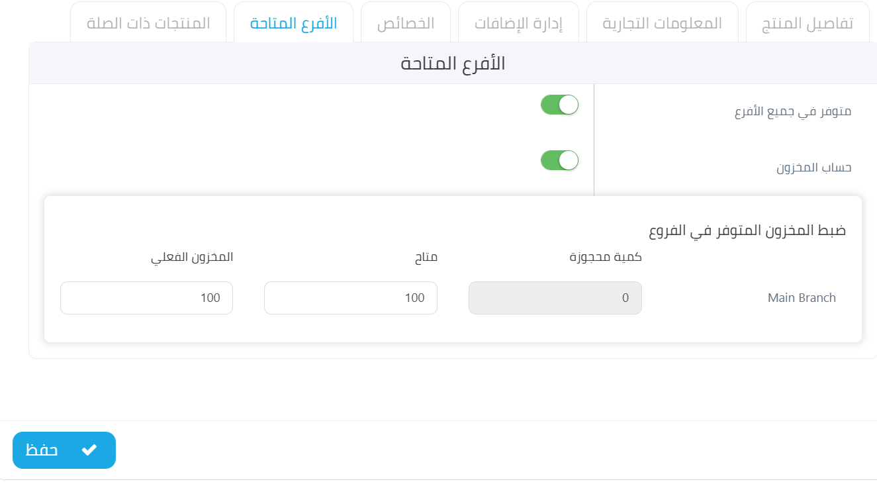Go to المنتجات ذات الصلة tab

[x=148, y=23]
